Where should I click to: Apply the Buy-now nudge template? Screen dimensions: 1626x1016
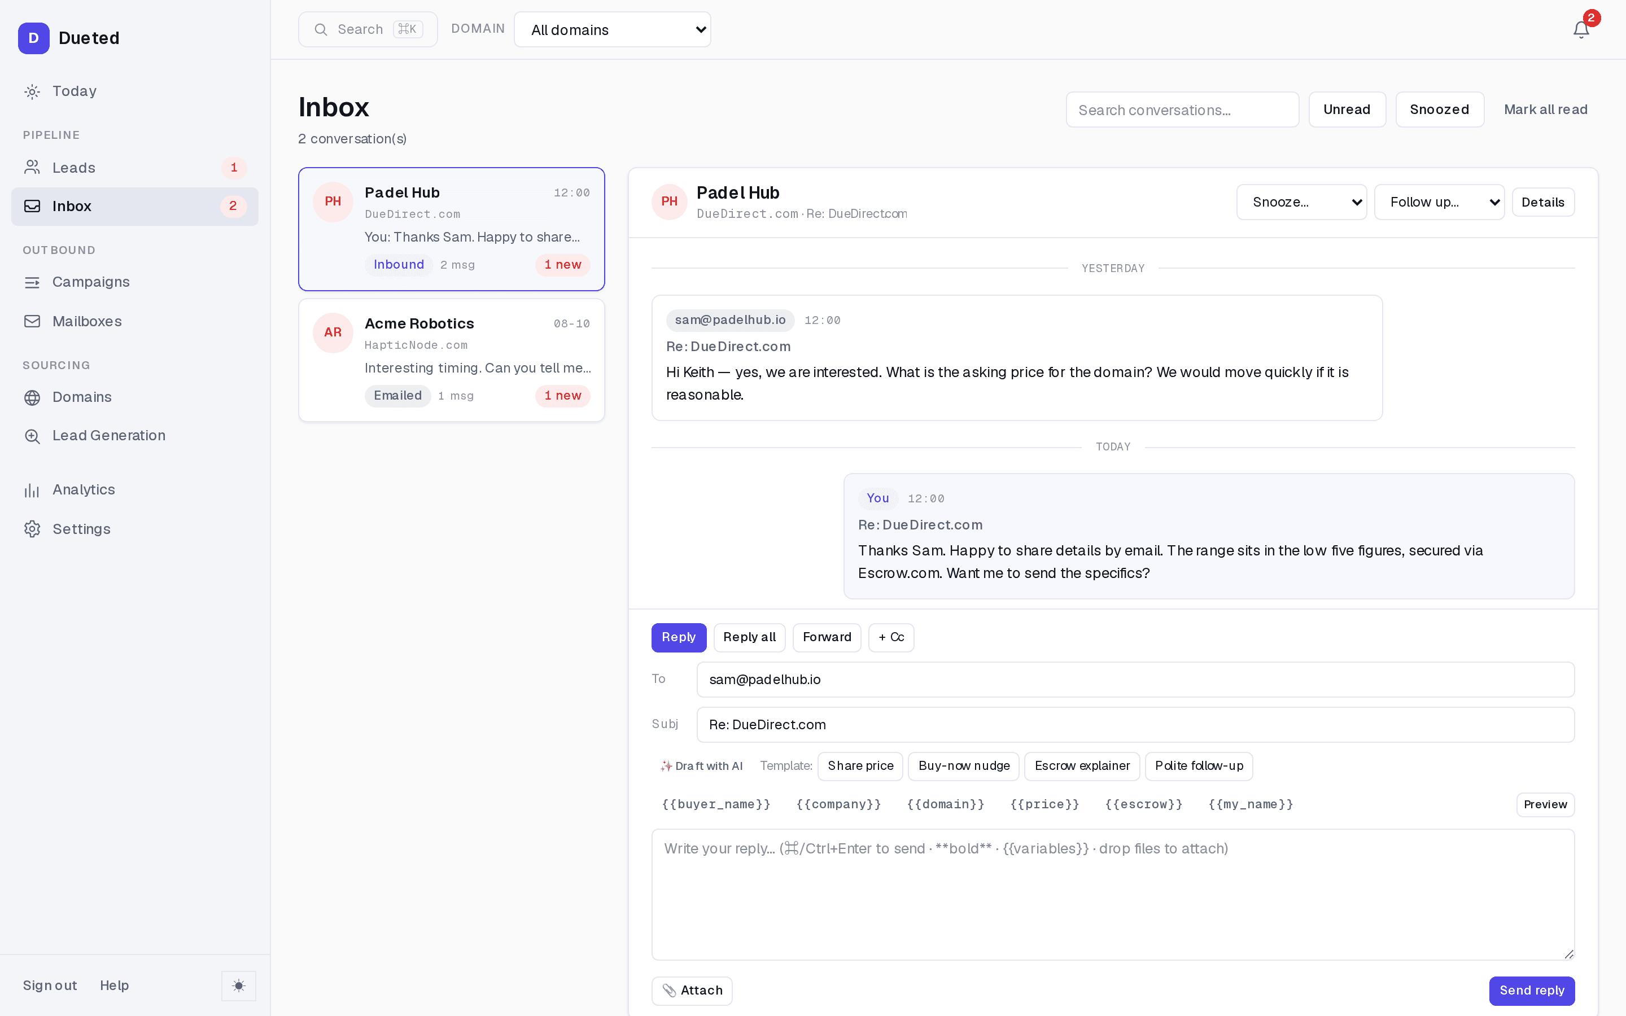964,766
